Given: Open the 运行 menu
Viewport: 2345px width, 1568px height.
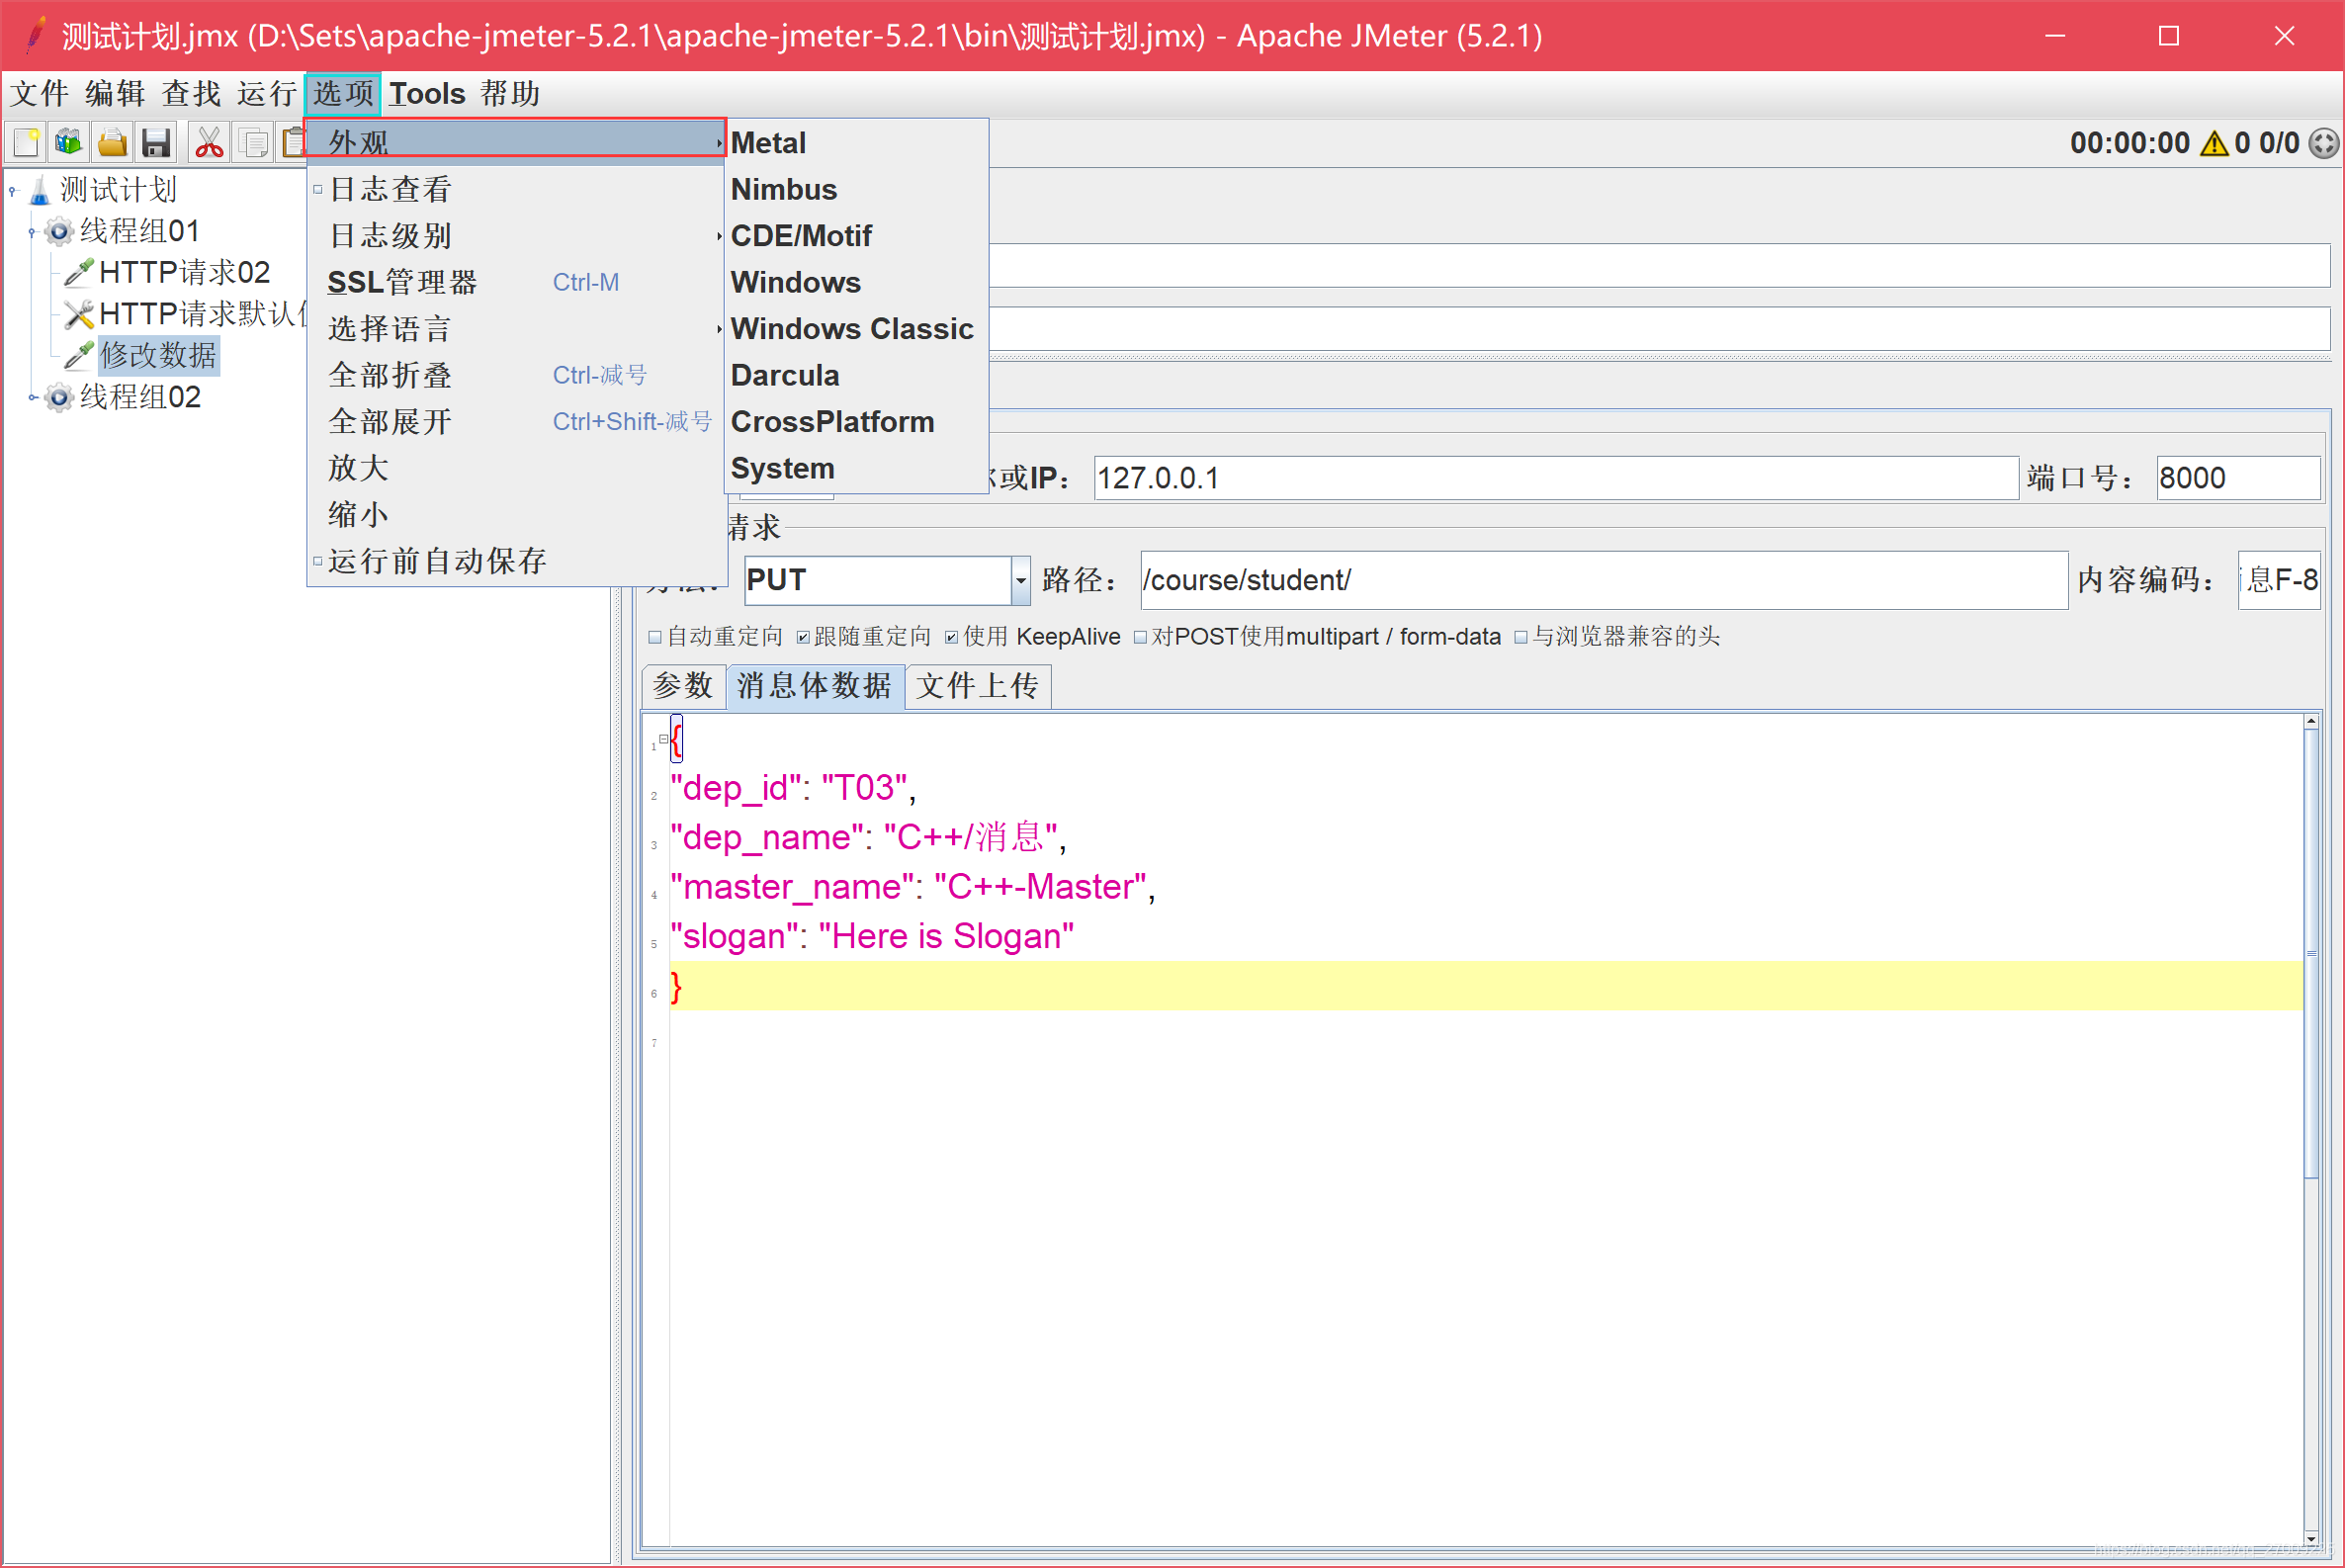Looking at the screenshot, I should (x=267, y=94).
